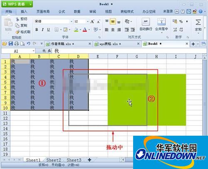This screenshot has width=208, height=169.
Task: Click the Print Preview icon
Action: [x=22, y=44]
